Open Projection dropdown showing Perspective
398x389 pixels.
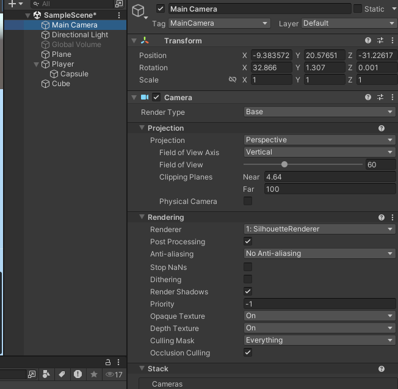click(320, 140)
